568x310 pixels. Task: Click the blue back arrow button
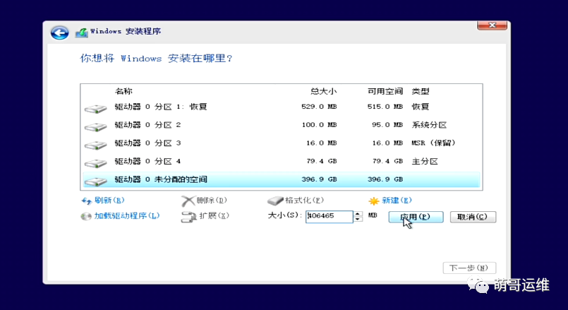[x=60, y=33]
